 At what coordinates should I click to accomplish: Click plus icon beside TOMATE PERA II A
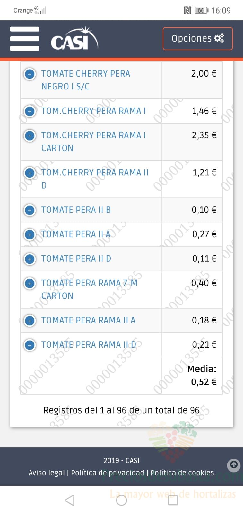pyautogui.click(x=30, y=235)
